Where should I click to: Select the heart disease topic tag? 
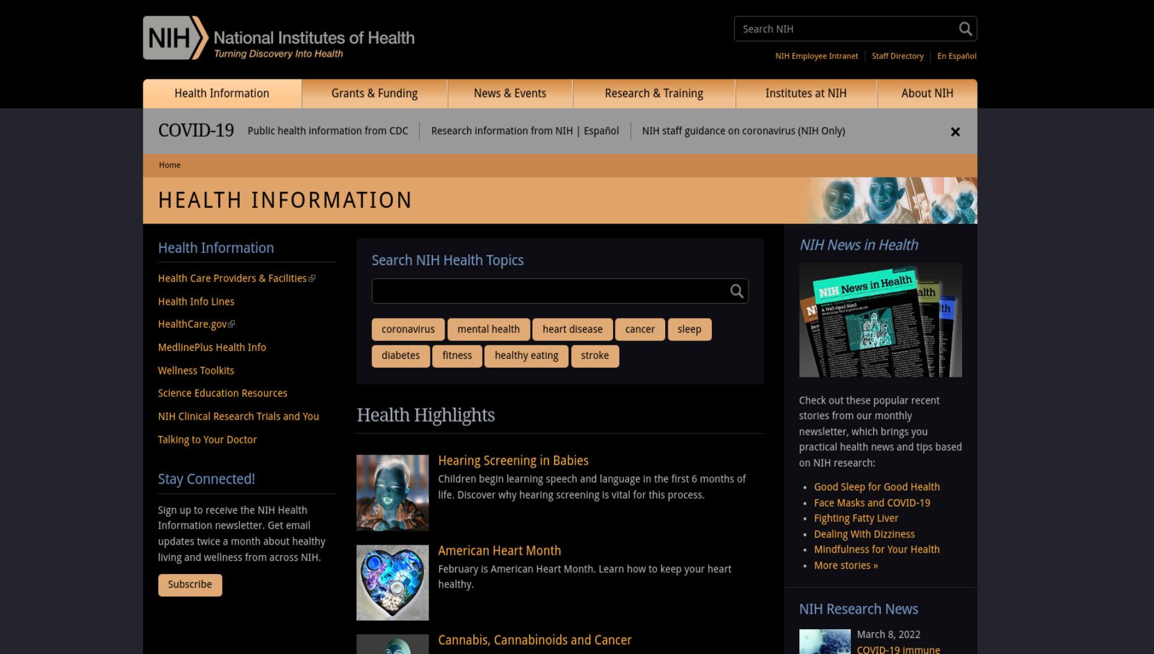click(x=572, y=329)
